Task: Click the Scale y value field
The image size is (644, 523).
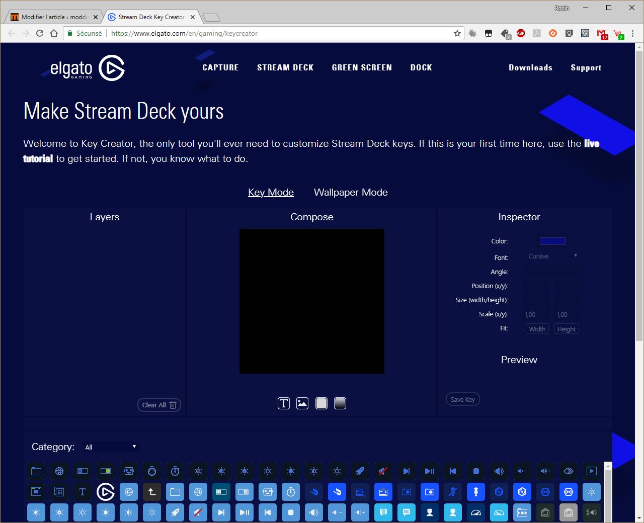Action: point(569,315)
